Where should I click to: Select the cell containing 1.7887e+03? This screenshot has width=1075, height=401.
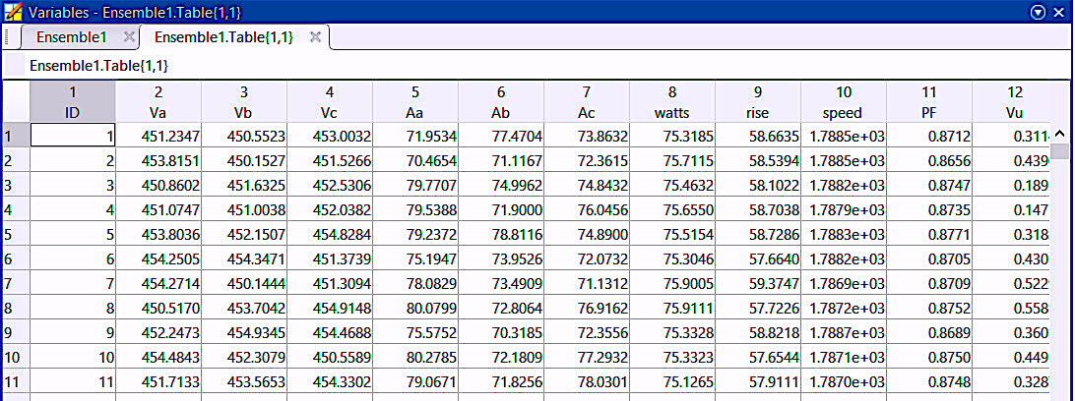[844, 332]
